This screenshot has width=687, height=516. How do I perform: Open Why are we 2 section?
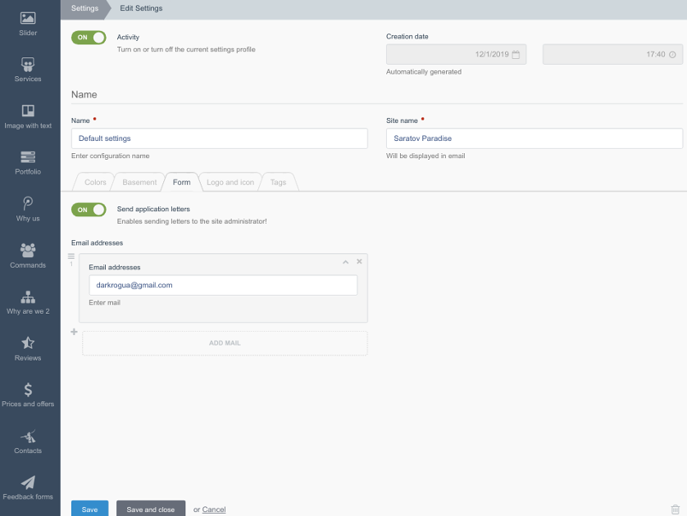pos(28,302)
